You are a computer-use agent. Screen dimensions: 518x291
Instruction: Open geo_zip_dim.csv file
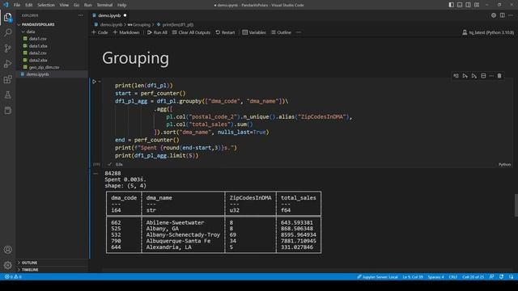pyautogui.click(x=44, y=67)
